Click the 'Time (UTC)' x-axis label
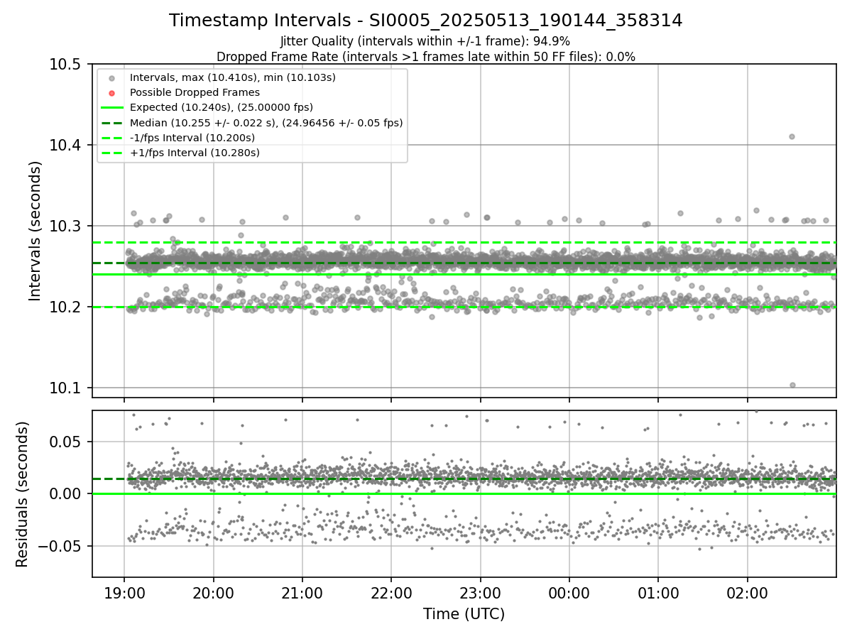The height and width of the screenshot is (639, 852). click(x=464, y=614)
